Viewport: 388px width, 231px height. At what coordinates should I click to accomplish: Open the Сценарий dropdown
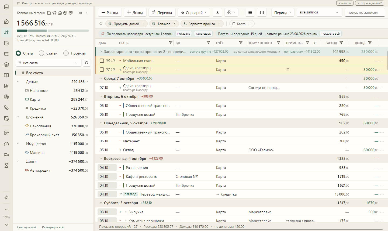[x=194, y=12]
